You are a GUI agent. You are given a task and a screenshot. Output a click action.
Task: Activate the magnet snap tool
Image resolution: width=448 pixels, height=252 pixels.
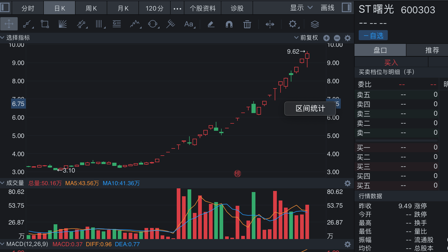229,24
